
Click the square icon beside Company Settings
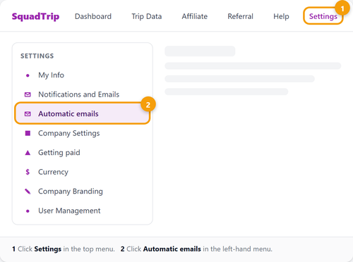28,133
